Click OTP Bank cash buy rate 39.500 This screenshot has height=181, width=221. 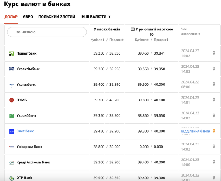coord(99,178)
